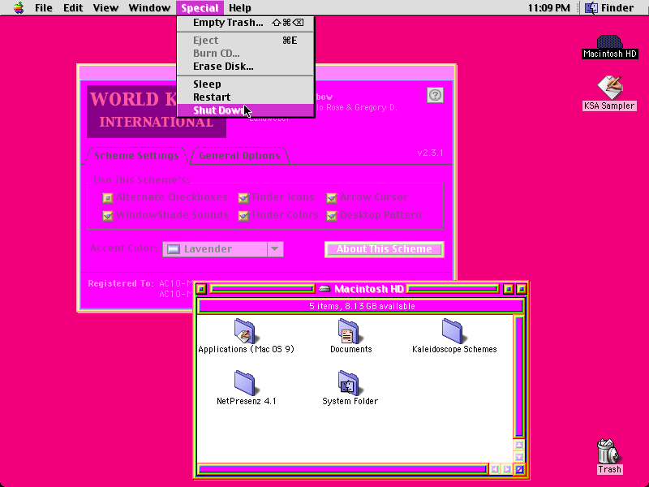This screenshot has height=487, width=649.
Task: Choose Sleep from the Special menu
Action: click(x=246, y=84)
